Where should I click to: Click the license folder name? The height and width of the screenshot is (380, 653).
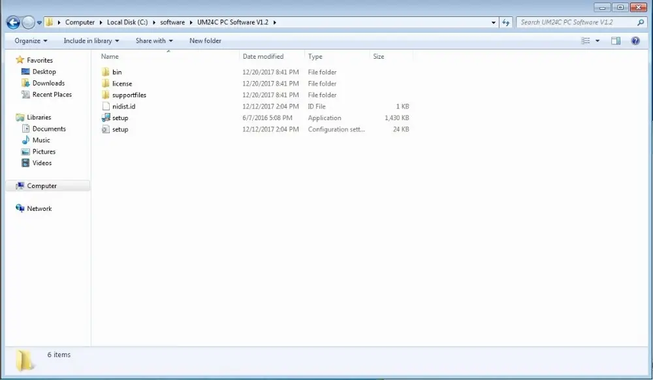[122, 84]
